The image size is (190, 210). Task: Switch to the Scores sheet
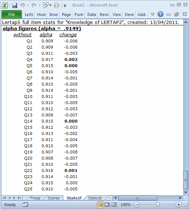[54, 198]
